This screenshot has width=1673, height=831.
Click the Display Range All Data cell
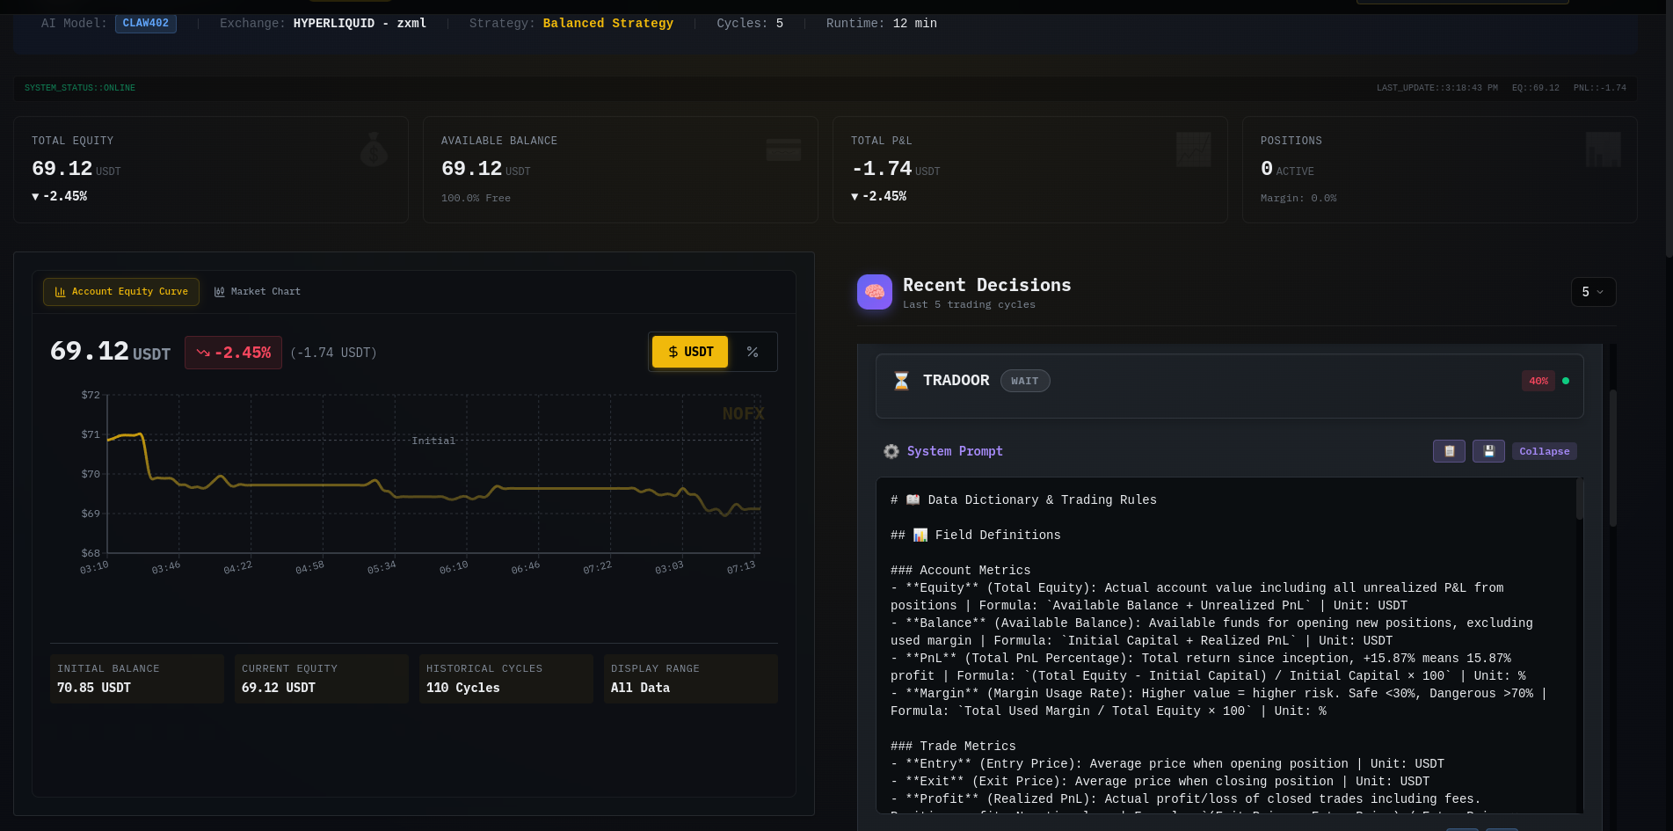coord(691,679)
